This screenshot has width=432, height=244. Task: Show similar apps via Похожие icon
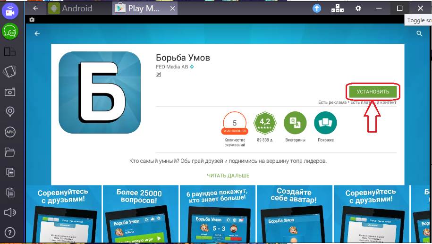(325, 124)
